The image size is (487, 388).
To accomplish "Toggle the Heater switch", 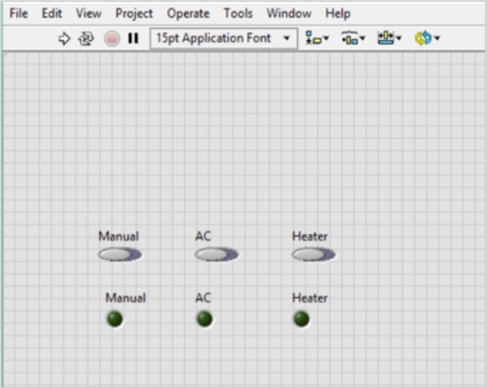I will 313,255.
